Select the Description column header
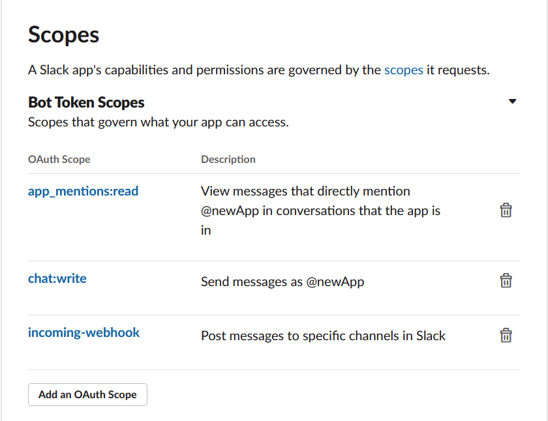 228,159
